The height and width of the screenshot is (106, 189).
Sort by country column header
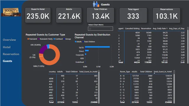pos(52,72)
